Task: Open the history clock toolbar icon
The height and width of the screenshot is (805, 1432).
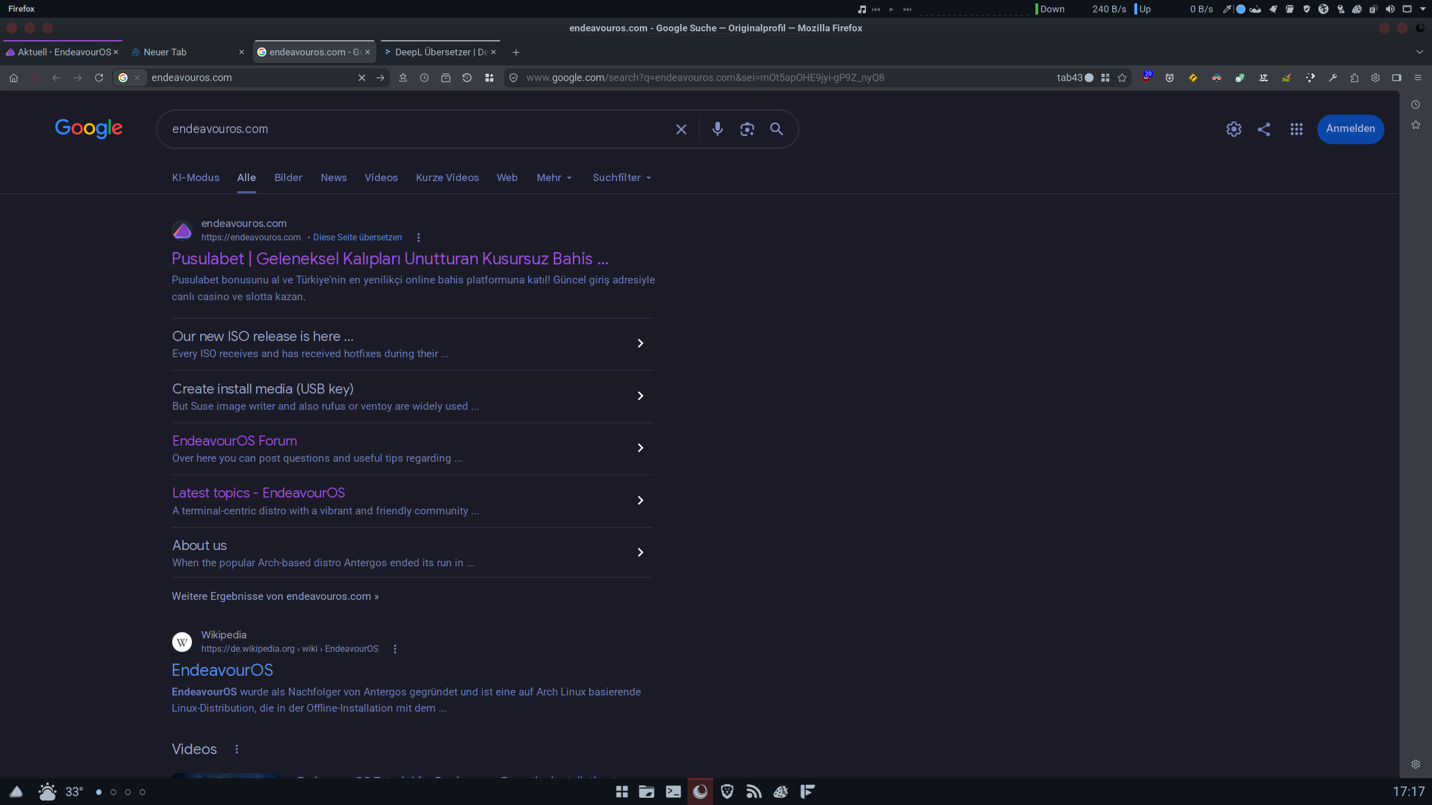Action: [425, 78]
